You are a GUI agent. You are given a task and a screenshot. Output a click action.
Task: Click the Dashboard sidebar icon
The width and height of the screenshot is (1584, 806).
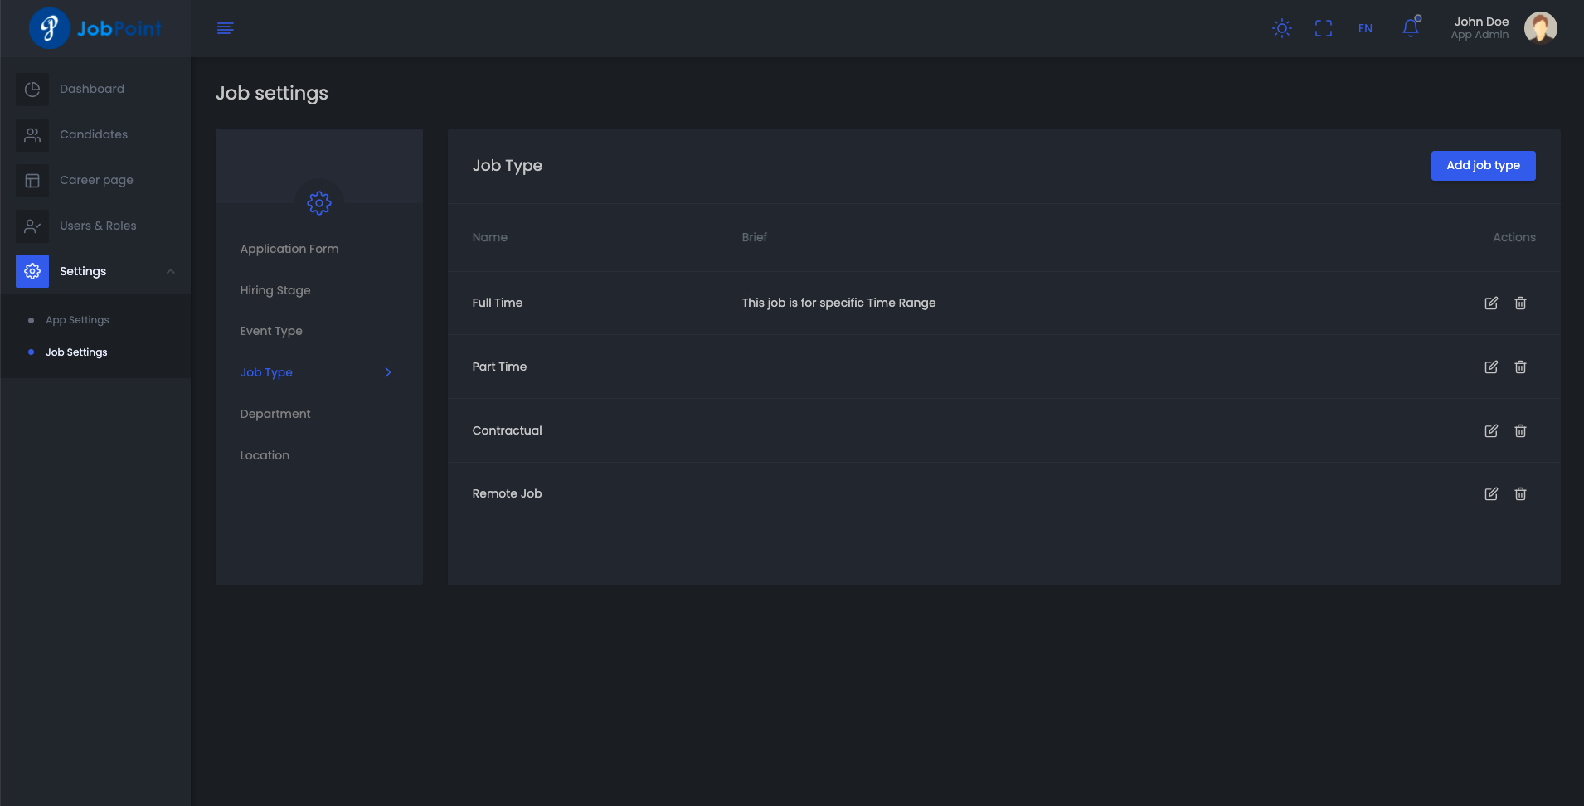(32, 89)
